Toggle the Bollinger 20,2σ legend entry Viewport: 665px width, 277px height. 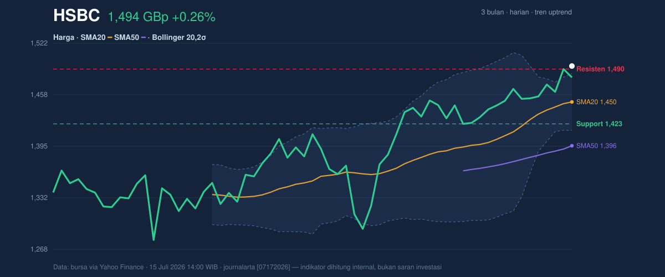point(179,38)
